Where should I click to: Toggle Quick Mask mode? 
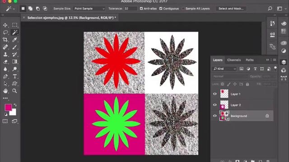pyautogui.click(x=5, y=121)
